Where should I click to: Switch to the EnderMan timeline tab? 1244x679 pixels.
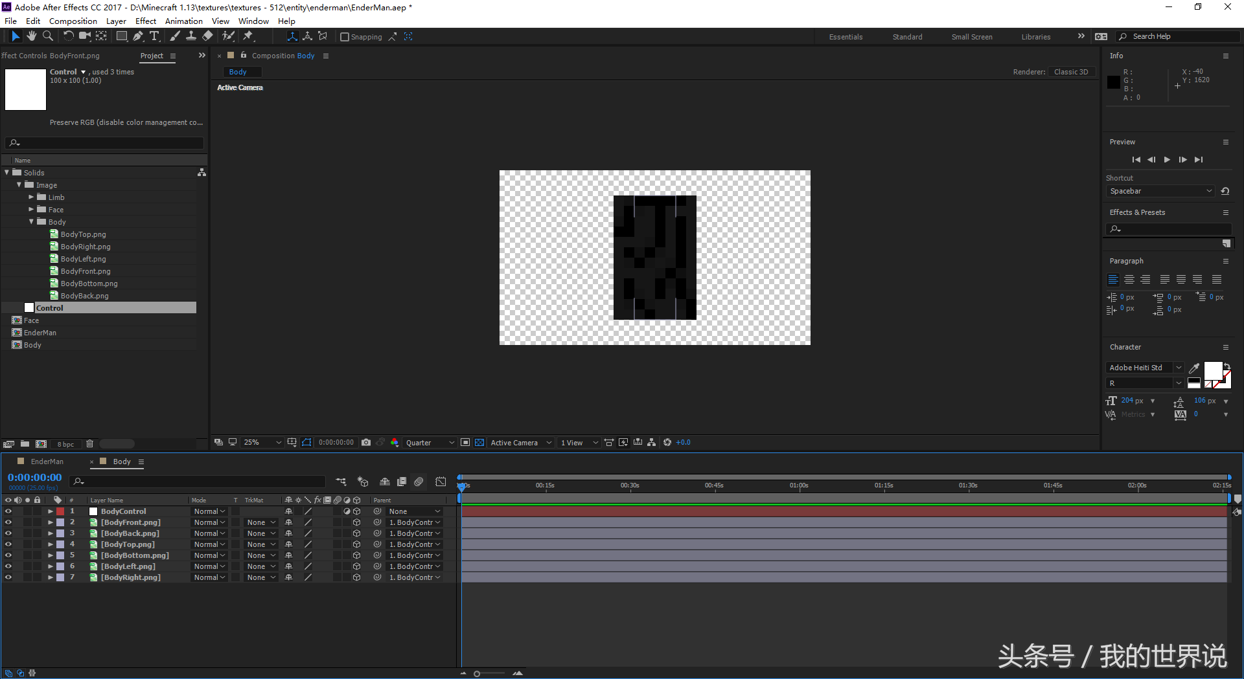tap(47, 462)
